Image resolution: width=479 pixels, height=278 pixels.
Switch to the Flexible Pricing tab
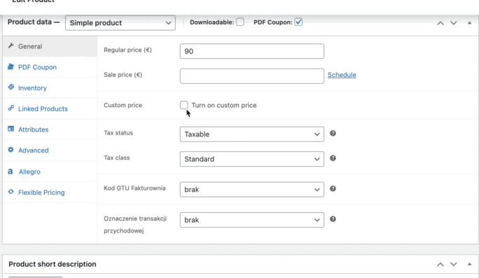point(50,193)
